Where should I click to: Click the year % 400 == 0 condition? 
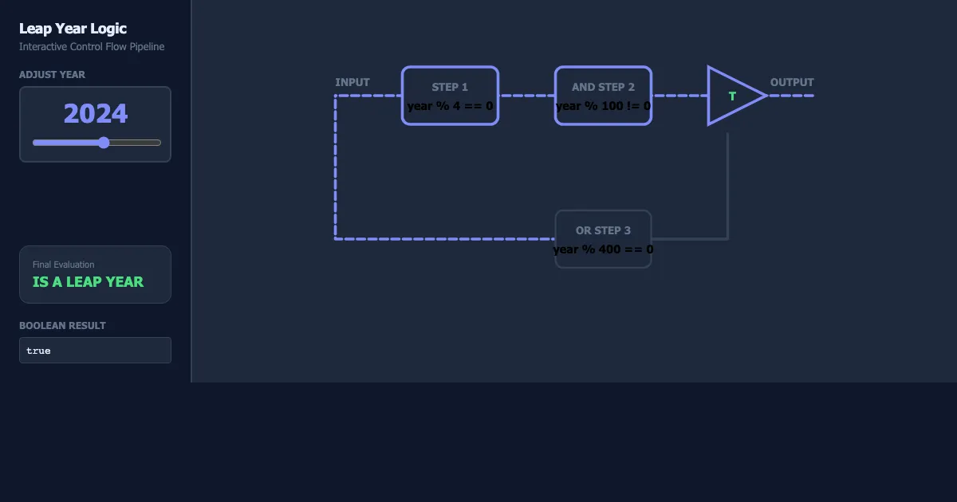(603, 249)
